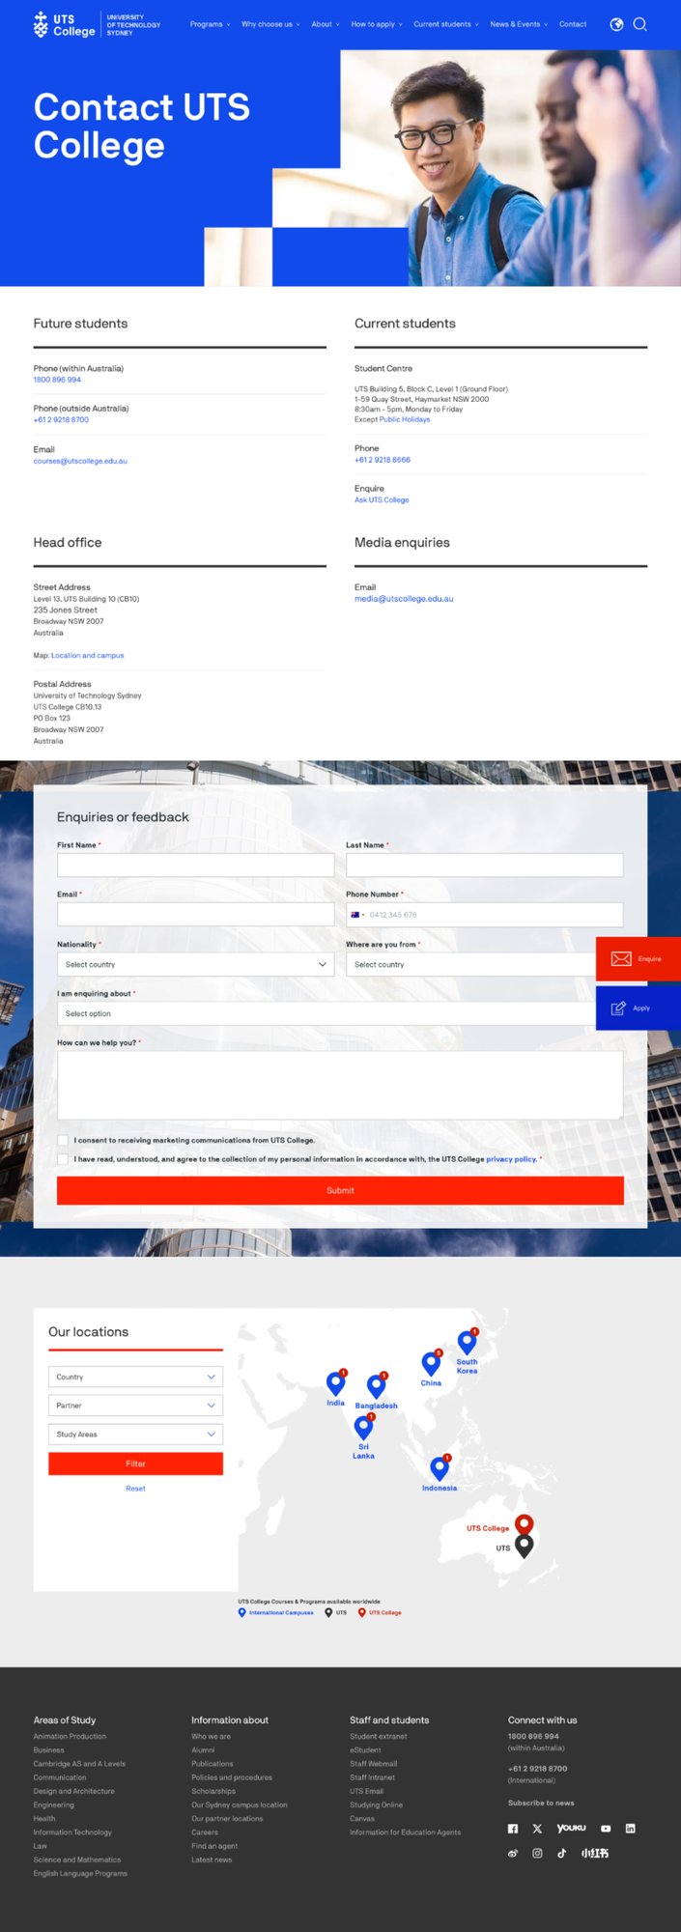Click the red Submit button
Viewport: 681px width, 1932px height.
(x=340, y=1190)
